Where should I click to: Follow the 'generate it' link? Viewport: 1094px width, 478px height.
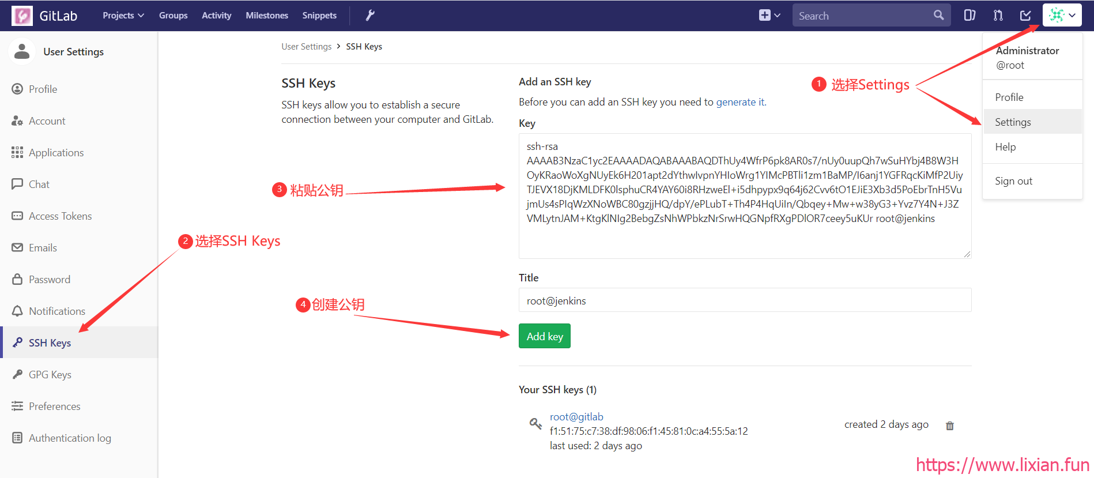740,102
